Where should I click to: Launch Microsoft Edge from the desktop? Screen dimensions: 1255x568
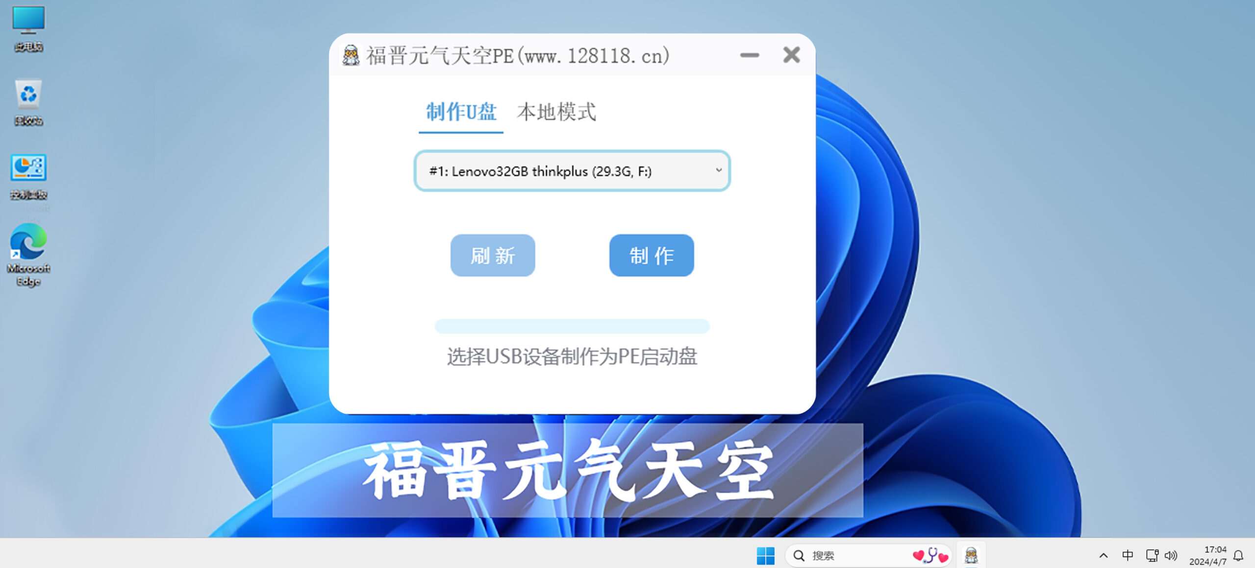28,245
